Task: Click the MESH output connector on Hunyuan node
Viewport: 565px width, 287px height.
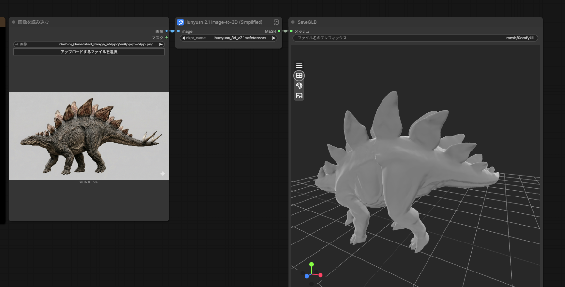Action: (279, 31)
